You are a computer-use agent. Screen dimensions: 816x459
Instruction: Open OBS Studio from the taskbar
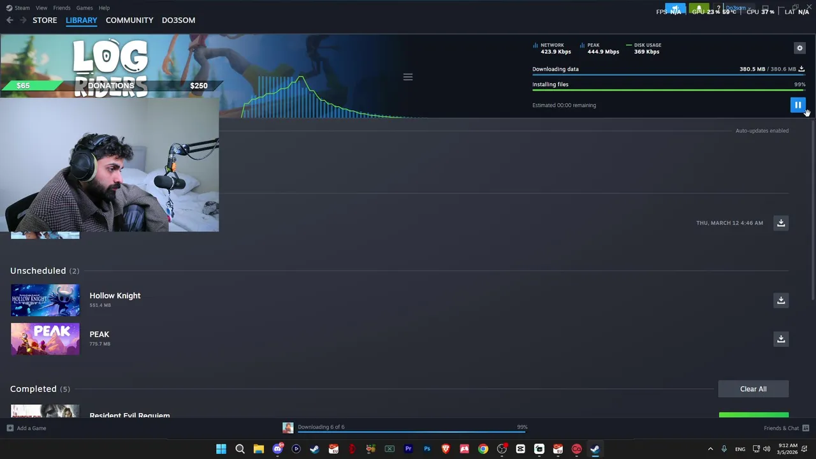[502, 449]
